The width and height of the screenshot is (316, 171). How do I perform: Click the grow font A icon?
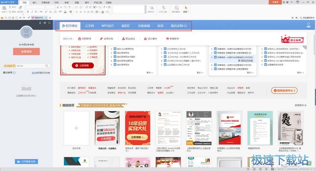58,7
